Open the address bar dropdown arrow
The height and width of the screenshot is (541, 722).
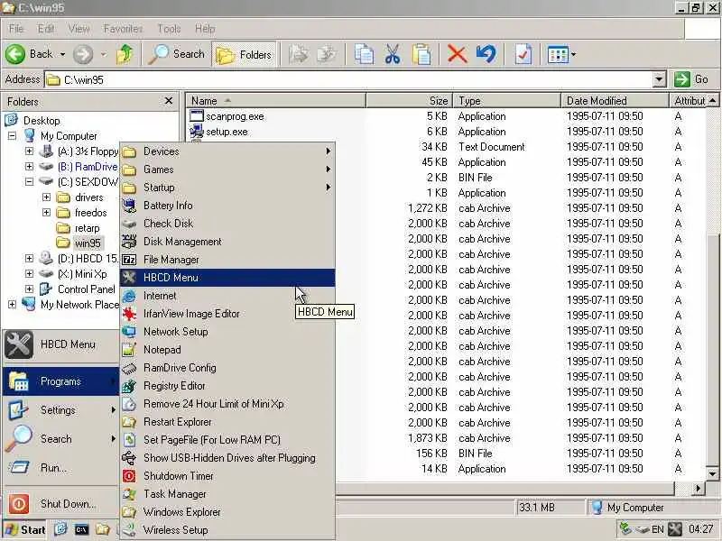[660, 79]
